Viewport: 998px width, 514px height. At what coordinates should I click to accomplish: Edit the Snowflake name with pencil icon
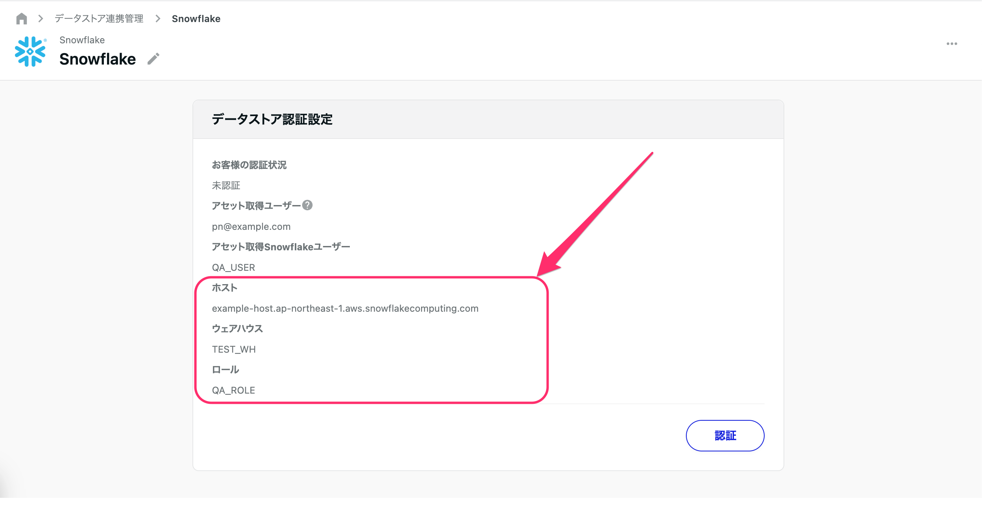153,59
